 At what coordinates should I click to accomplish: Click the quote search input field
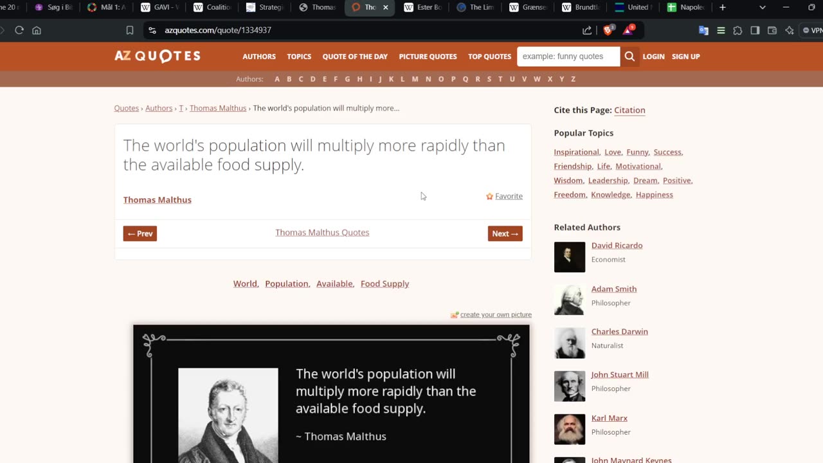(568, 57)
